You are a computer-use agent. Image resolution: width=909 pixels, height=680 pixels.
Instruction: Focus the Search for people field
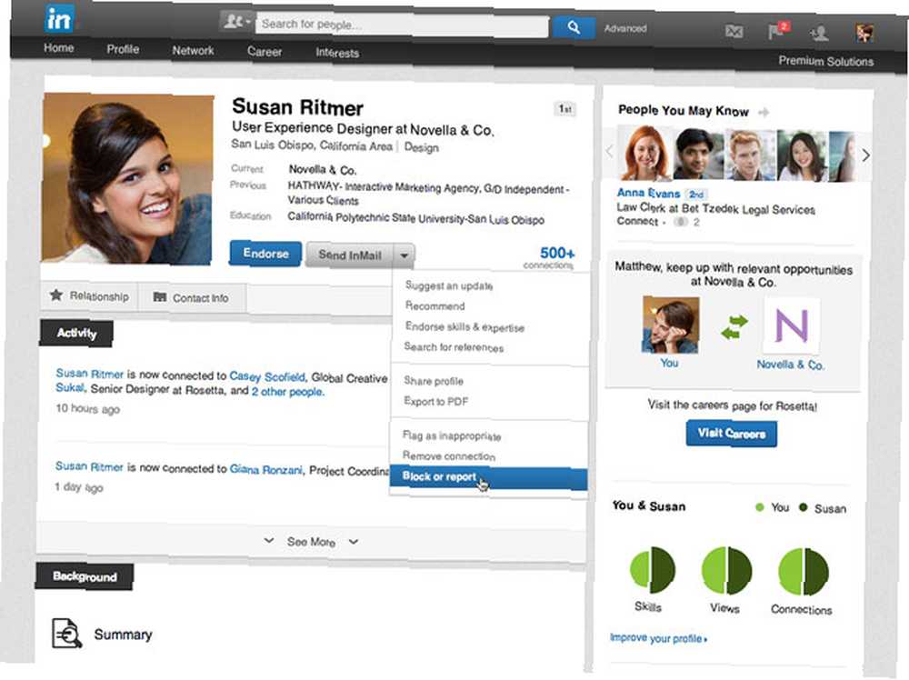tap(402, 25)
